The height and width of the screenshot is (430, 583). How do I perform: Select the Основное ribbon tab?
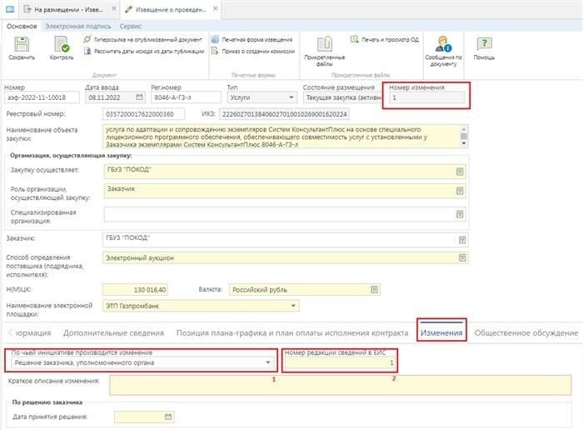[22, 27]
